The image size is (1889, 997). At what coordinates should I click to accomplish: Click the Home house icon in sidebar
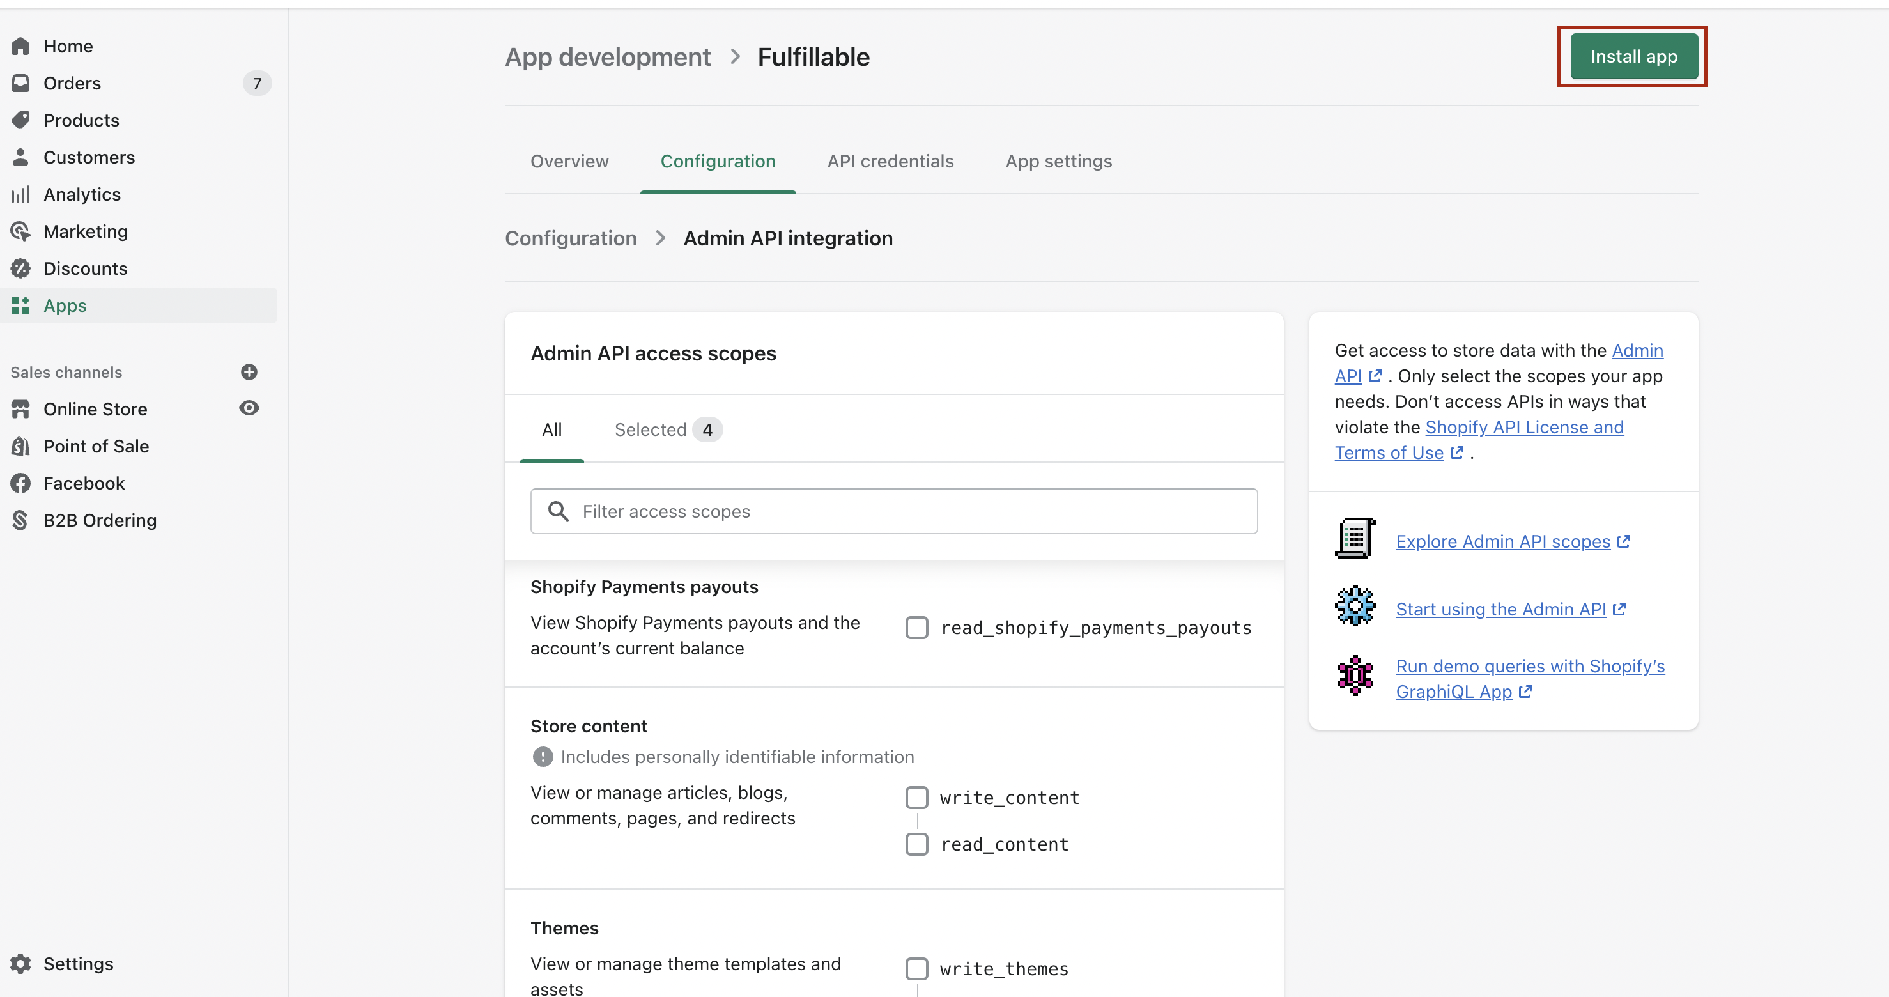coord(20,46)
